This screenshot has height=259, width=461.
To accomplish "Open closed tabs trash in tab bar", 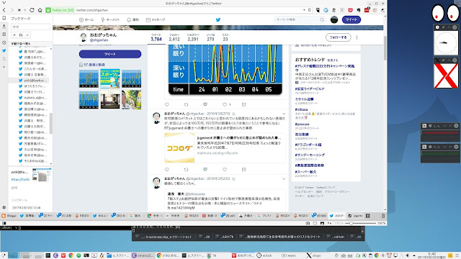I will [383, 216].
